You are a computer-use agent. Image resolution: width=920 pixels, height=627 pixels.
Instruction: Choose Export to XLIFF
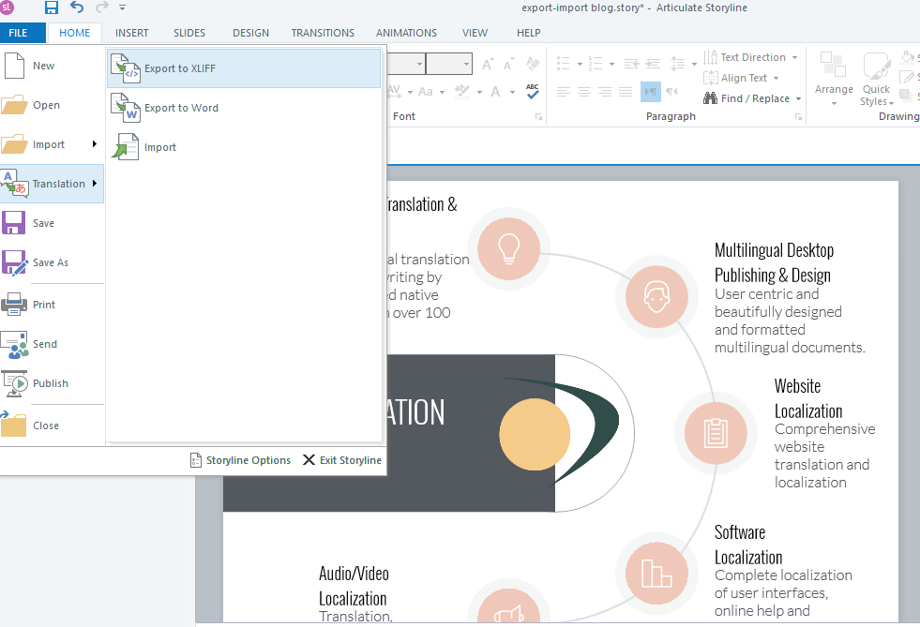point(244,68)
